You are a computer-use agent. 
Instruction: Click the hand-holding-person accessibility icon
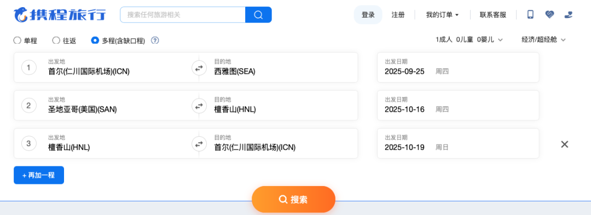(x=569, y=15)
